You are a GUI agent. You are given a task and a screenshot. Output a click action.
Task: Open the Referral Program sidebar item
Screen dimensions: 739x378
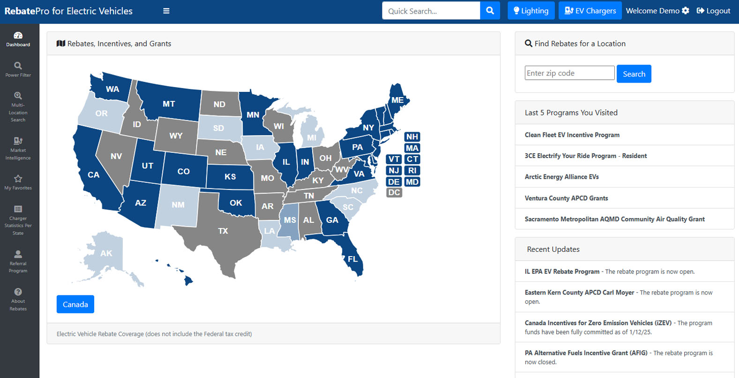[18, 261]
